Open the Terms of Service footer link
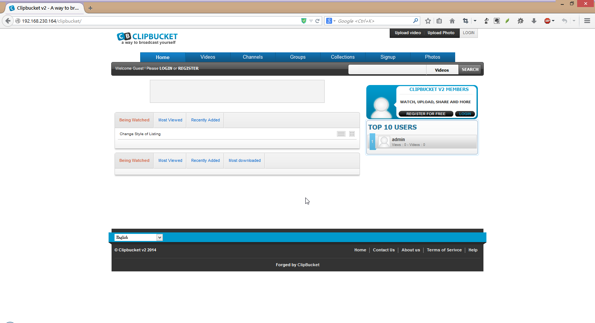Screen dimensions: 595x323 click(444, 250)
